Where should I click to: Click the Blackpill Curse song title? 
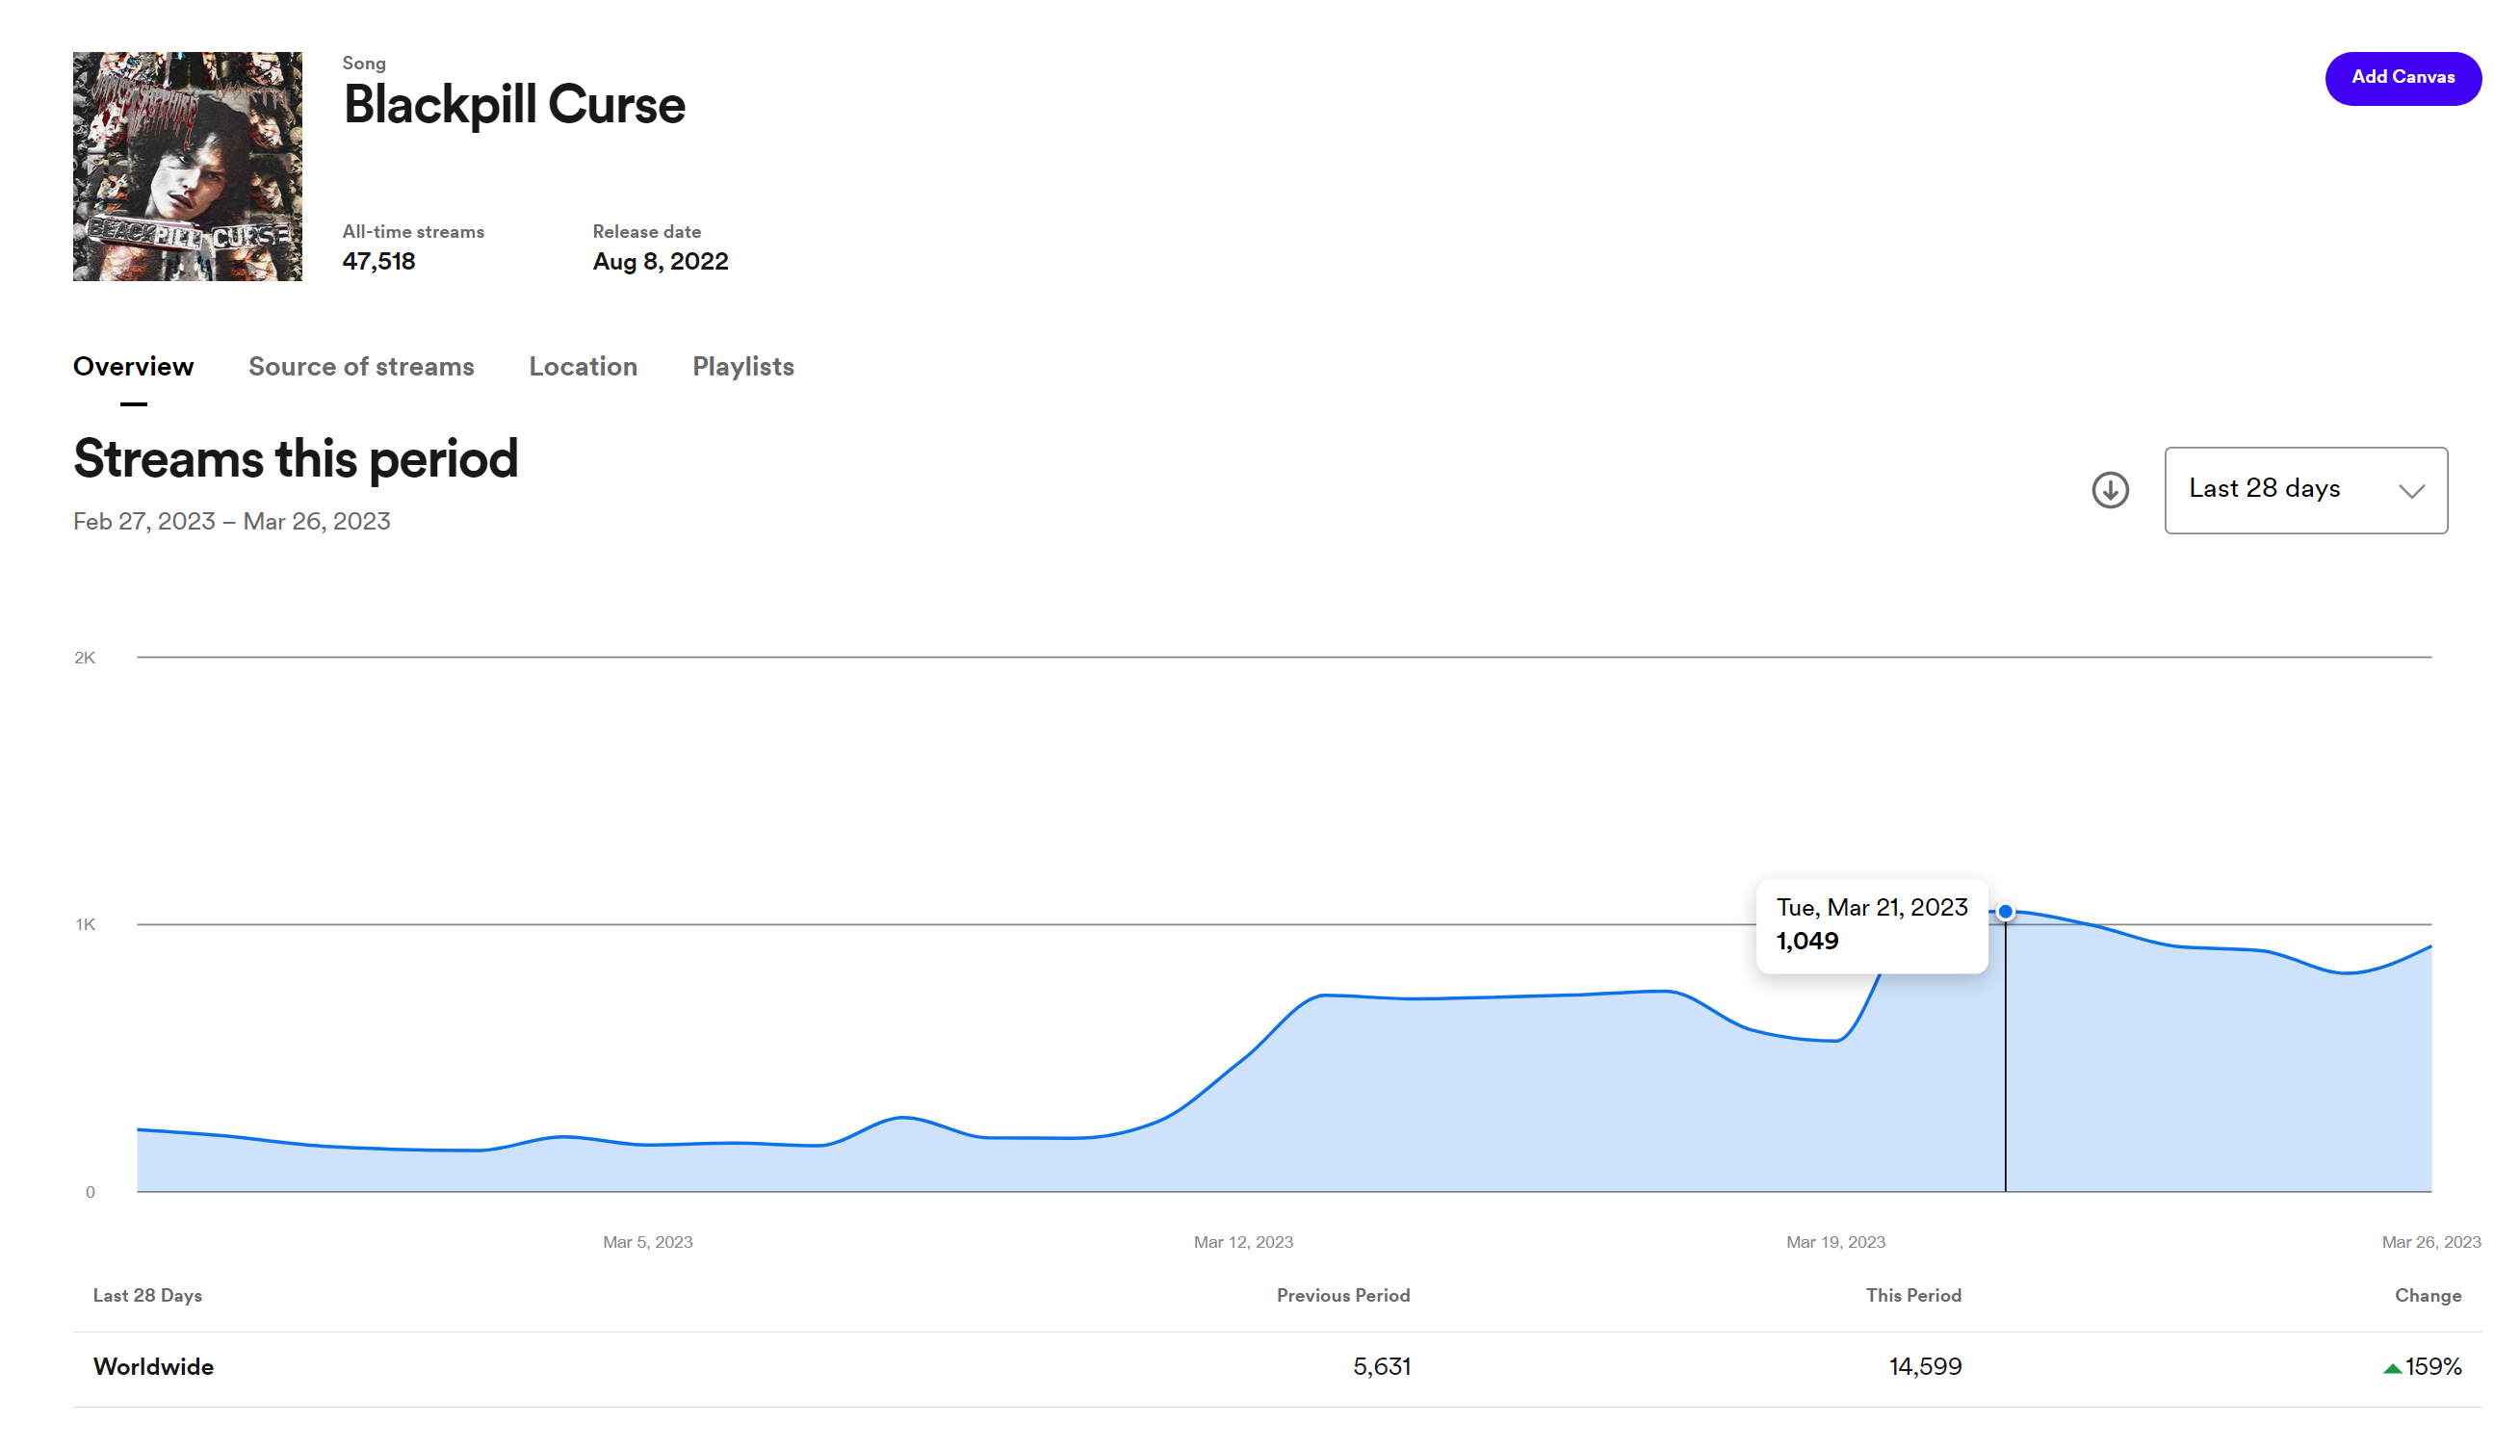[x=513, y=105]
